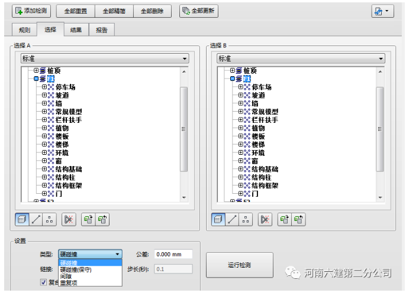Choose 间隙 in the type list
Screen dimensions: 406x293
tap(90, 276)
